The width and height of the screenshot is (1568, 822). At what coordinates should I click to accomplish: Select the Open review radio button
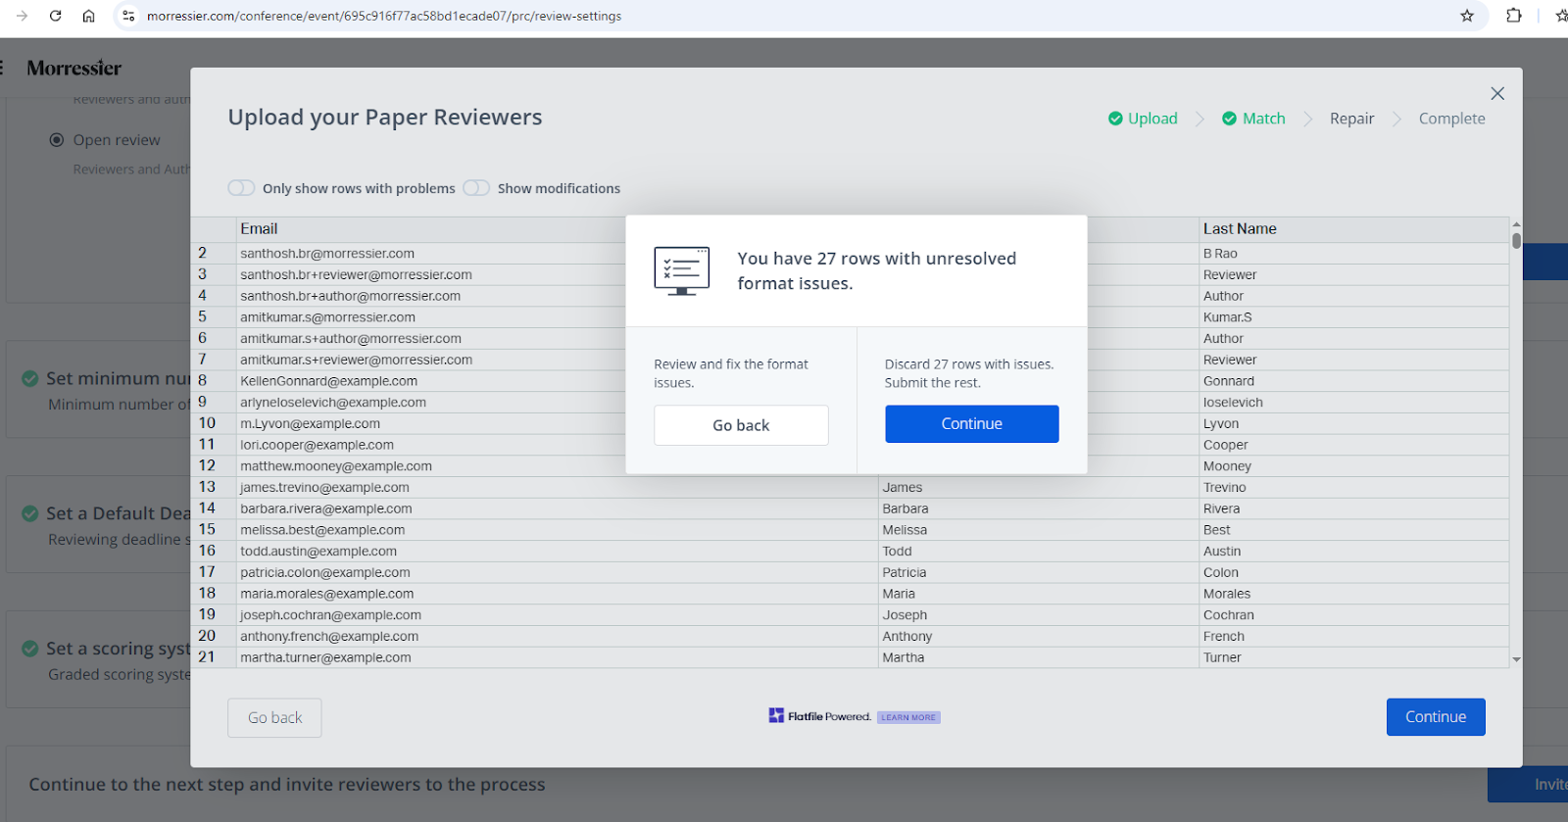point(57,140)
